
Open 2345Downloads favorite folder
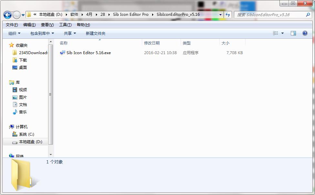[x=33, y=53]
